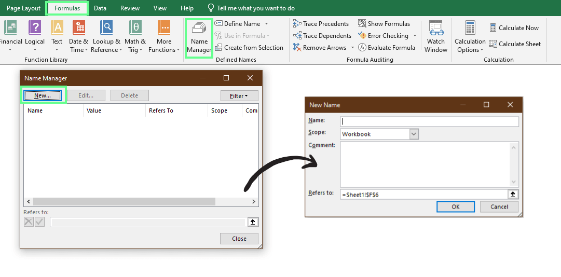Click the Name Manager horizontal scrollbar thumb

(x=124, y=202)
